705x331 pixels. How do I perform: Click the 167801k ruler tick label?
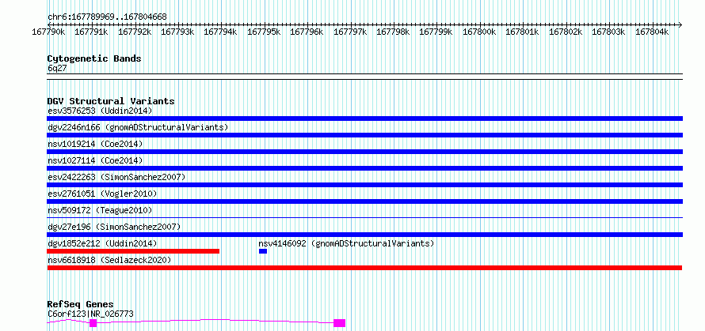pyautogui.click(x=523, y=32)
